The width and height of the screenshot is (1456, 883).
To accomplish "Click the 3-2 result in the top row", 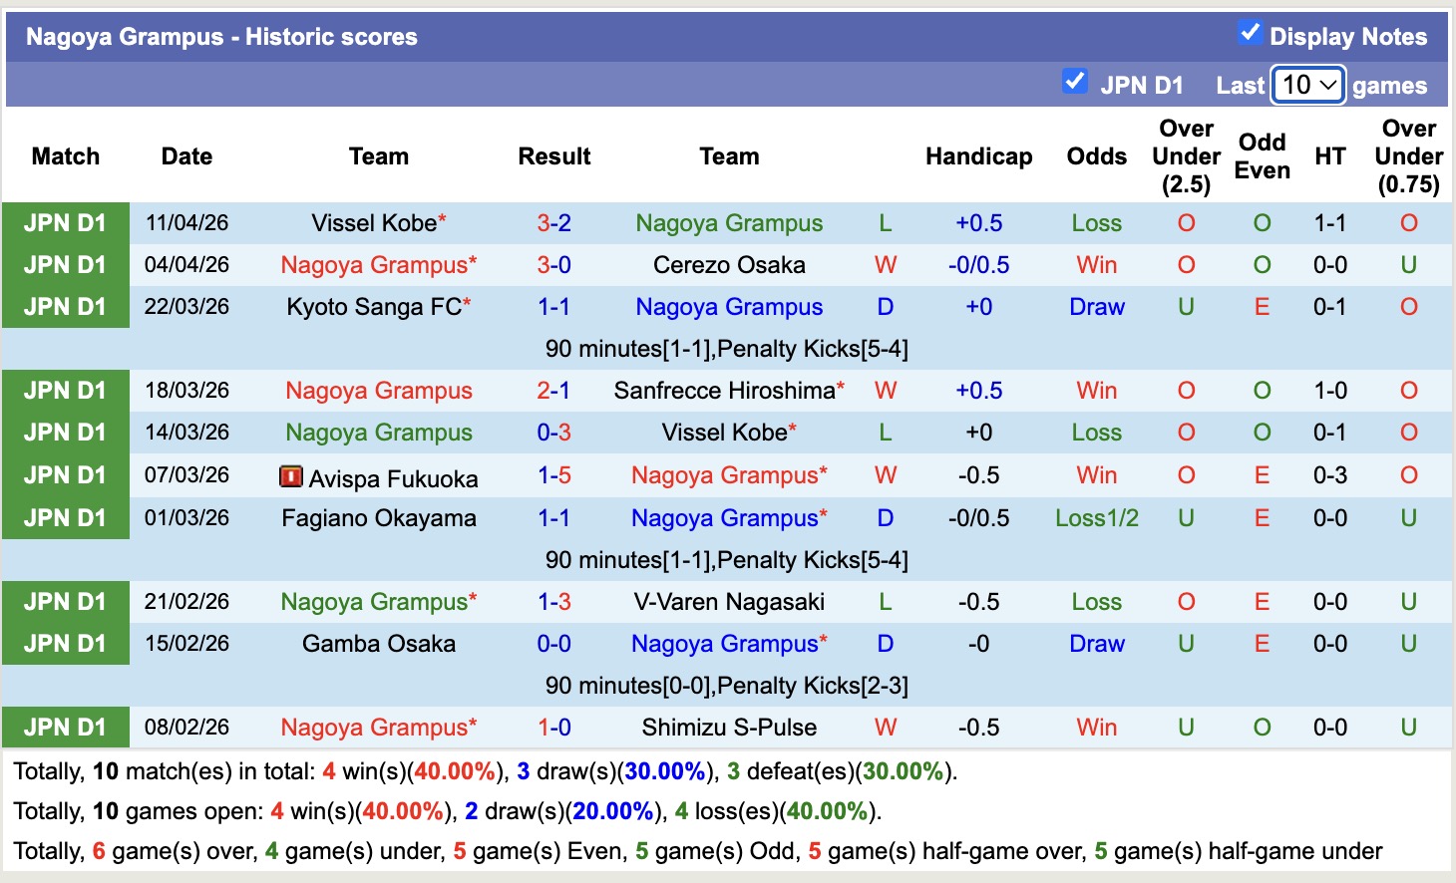I will click(x=553, y=223).
